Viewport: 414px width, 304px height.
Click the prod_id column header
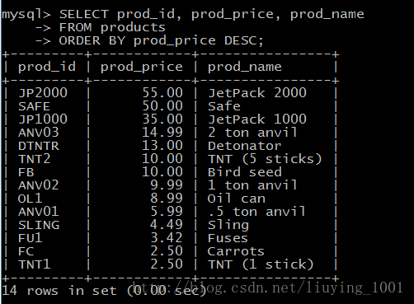click(x=47, y=67)
